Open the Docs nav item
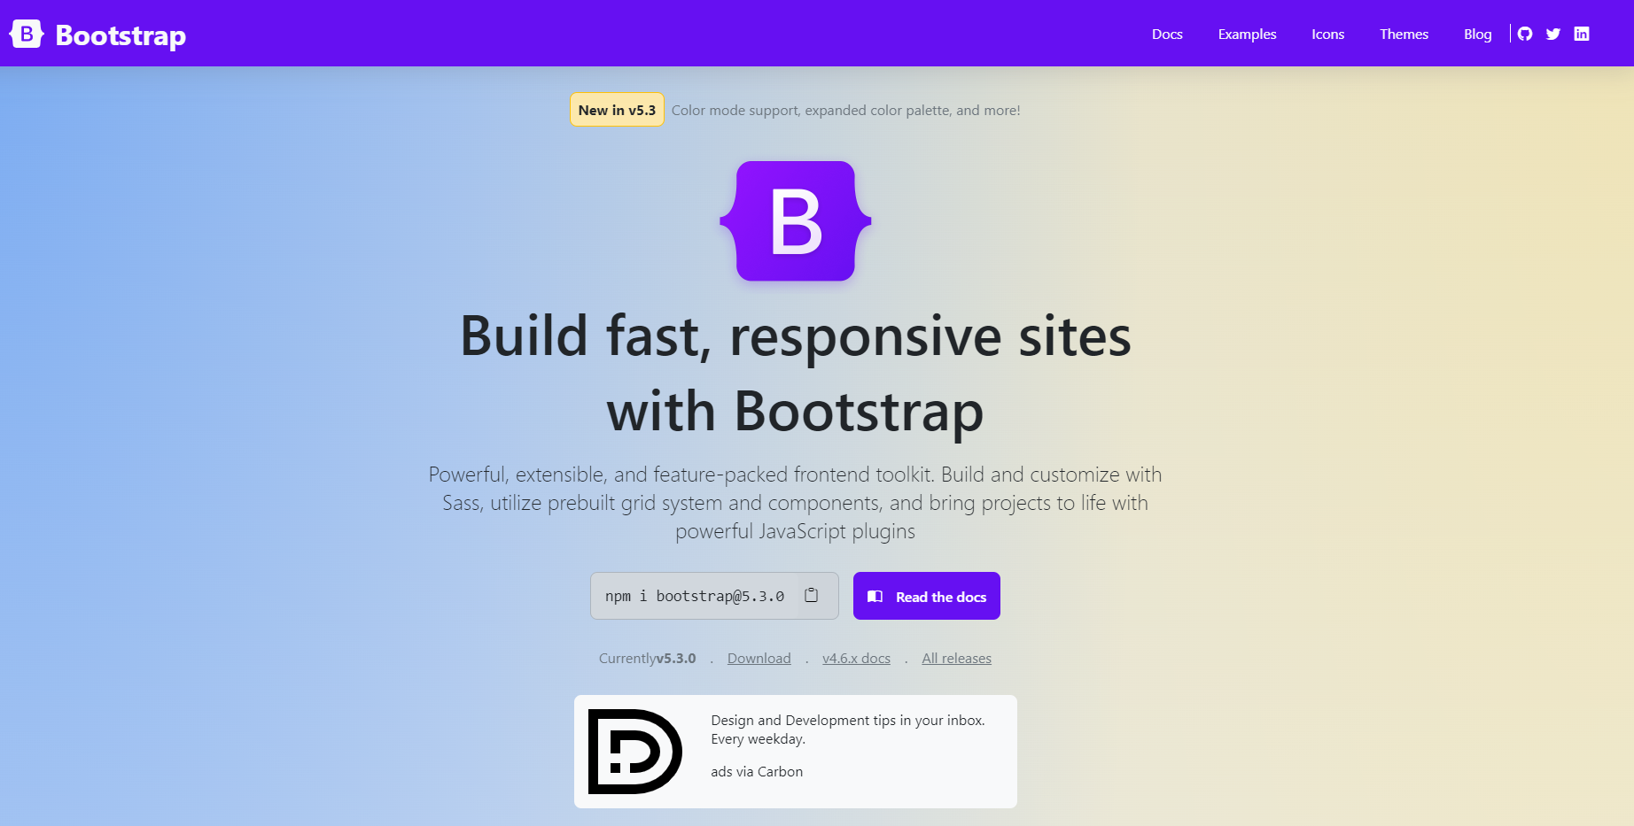Screen dimensions: 1634x826 click(1167, 34)
